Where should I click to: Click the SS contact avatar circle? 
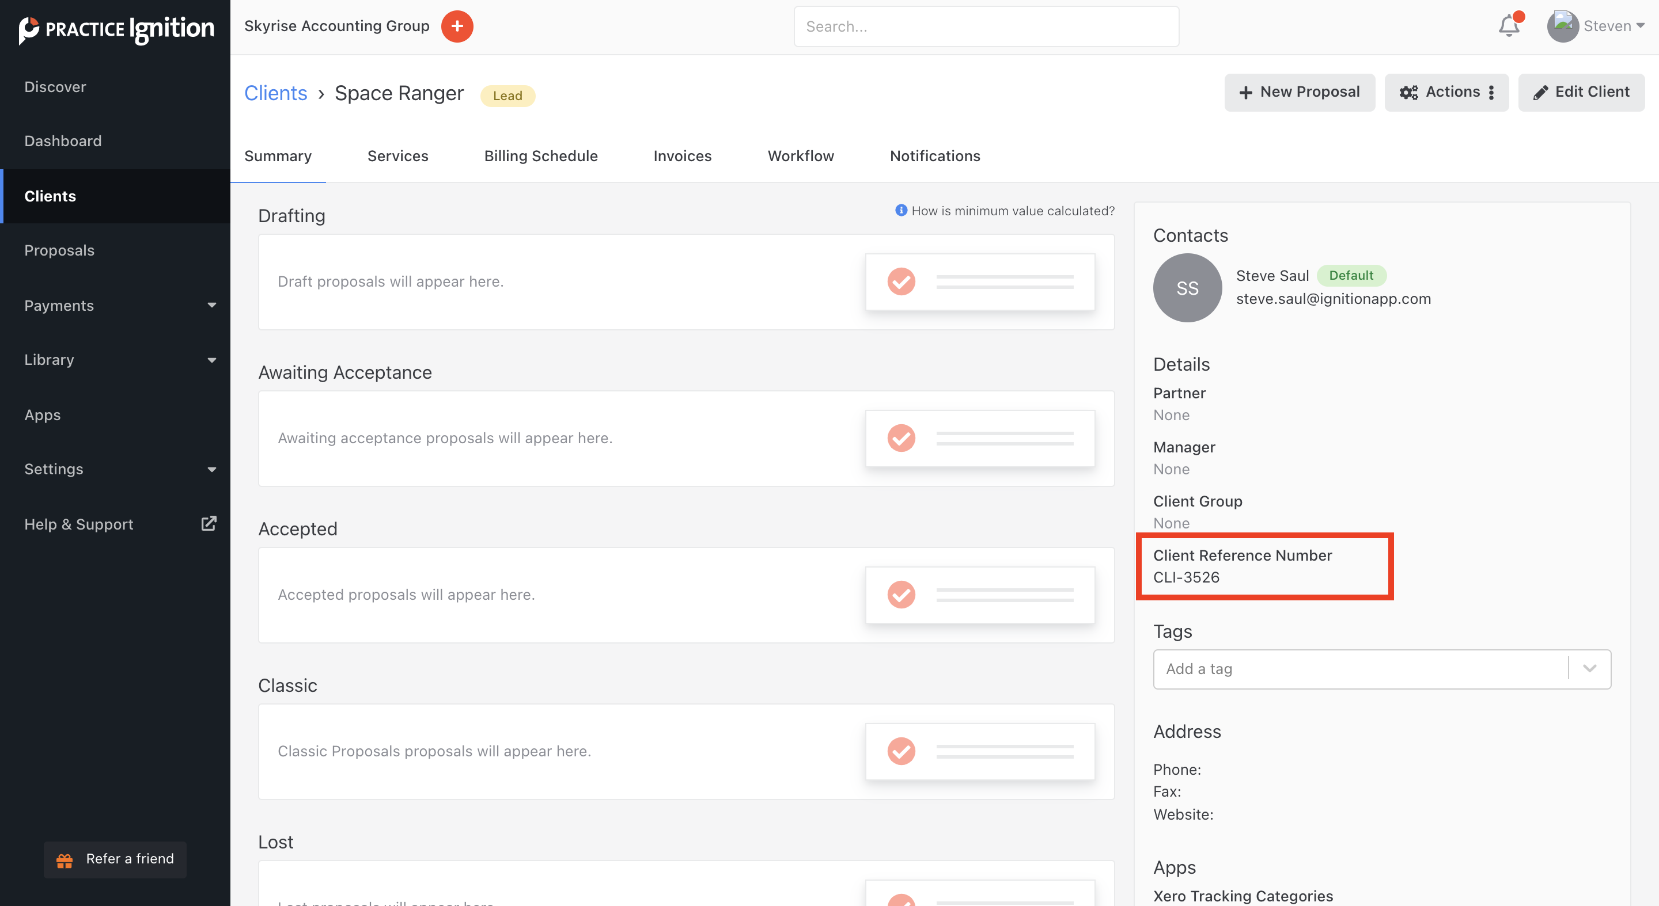(x=1187, y=288)
